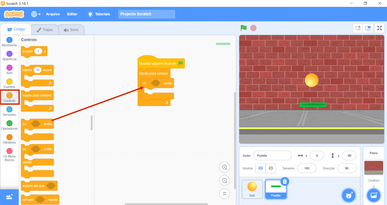The width and height of the screenshot is (387, 205).
Task: Open Tutoriais from the top bar
Action: click(x=99, y=14)
